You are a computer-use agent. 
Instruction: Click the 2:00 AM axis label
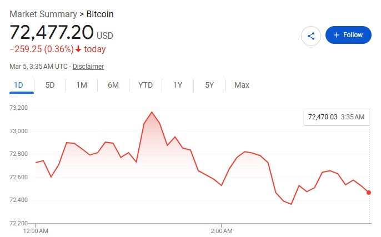(221, 230)
